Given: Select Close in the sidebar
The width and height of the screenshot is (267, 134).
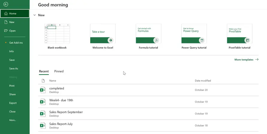Looking at the screenshot, I should (x=12, y=112).
